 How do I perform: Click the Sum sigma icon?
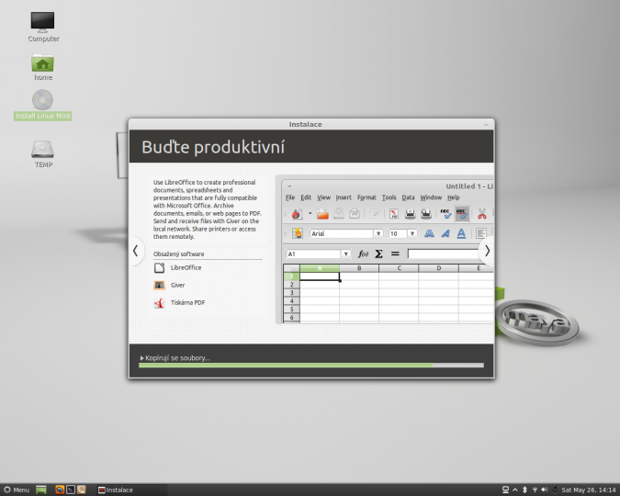tap(378, 254)
